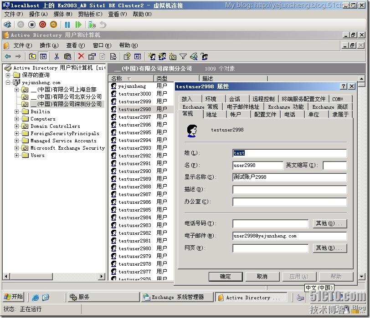Open the 操作(A) menu in AD console
370x318 pixels.
coord(49,45)
